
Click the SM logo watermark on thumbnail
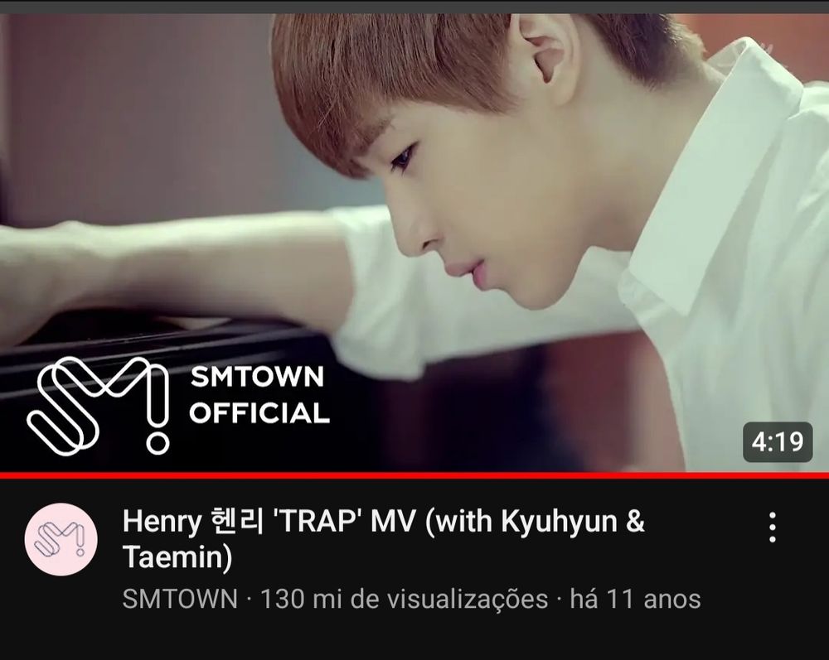click(x=99, y=406)
